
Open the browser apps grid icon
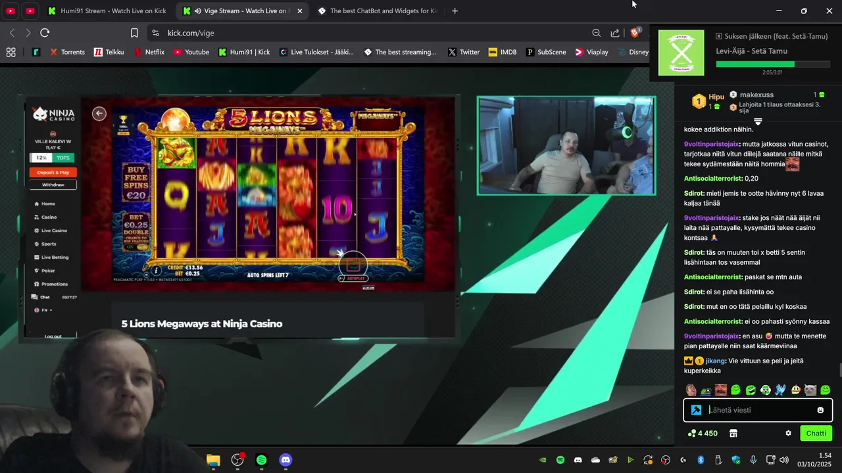point(11,52)
